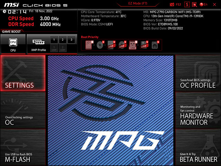This screenshot has width=221, height=166.
Task: Open the OC overclocking settings tile
Action: (23, 110)
